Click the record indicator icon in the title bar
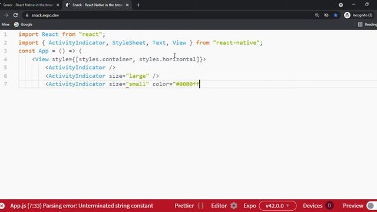 tap(340, 5)
